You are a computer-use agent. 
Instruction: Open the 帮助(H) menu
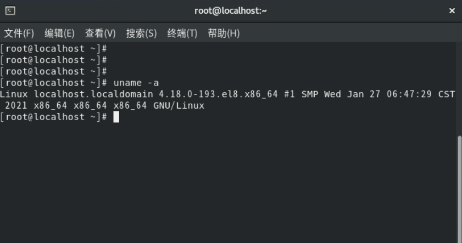click(x=224, y=33)
